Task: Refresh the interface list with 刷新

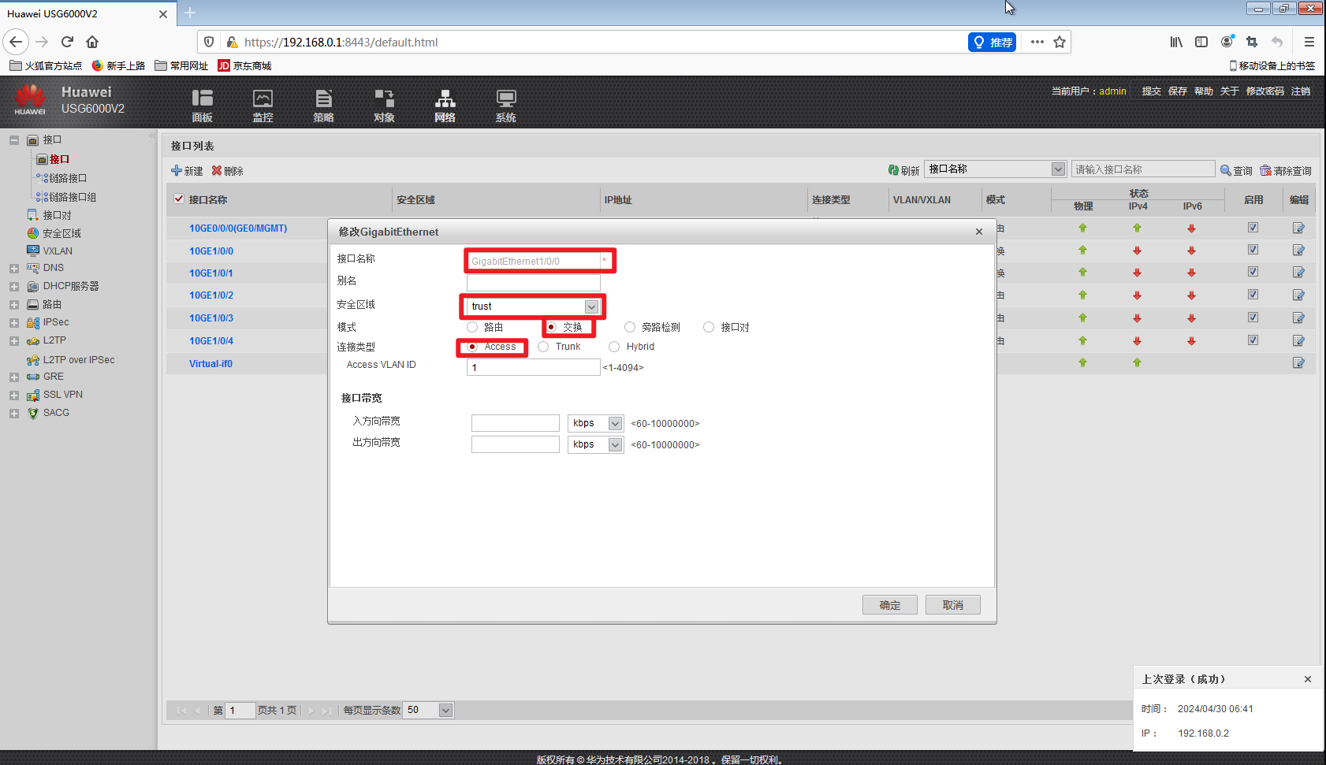Action: [x=903, y=169]
